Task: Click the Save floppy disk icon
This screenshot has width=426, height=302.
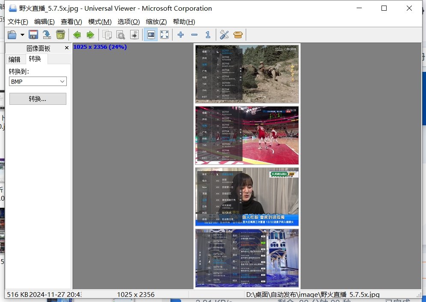Action: 33,35
